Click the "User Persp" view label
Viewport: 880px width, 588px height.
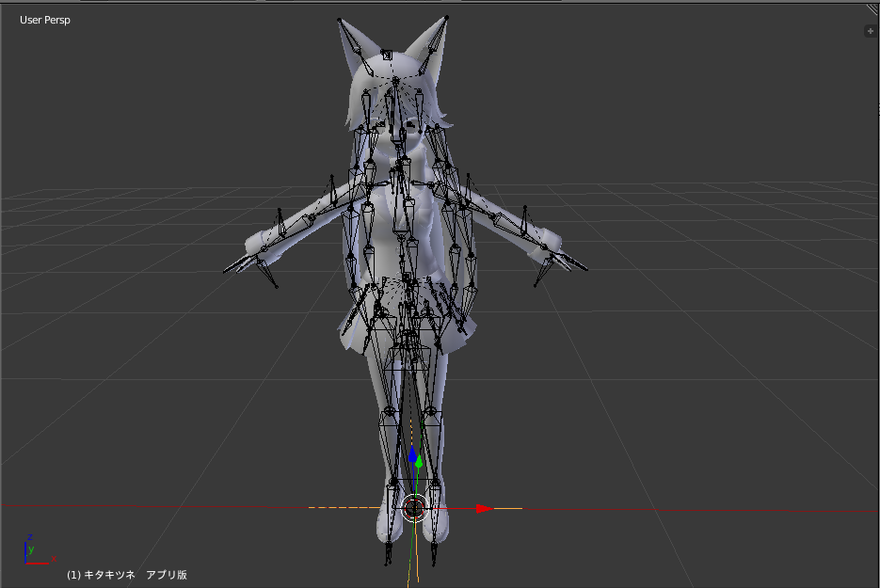pyautogui.click(x=45, y=20)
